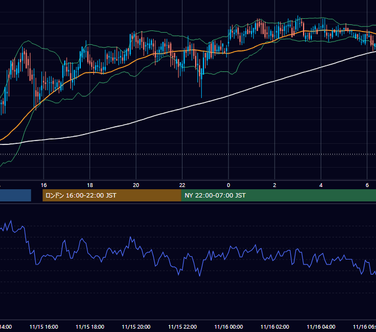Click the 11/16 00:00 date label
This screenshot has height=332, width=376.
click(x=228, y=326)
